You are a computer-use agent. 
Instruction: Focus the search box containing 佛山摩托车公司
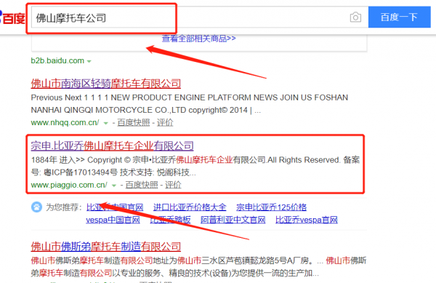[189, 17]
